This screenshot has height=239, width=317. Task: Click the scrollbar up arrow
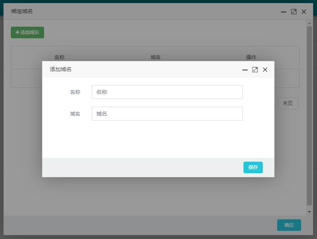309,24
